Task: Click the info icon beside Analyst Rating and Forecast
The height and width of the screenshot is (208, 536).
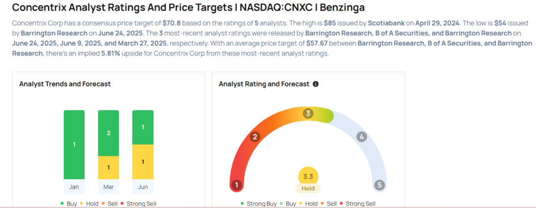Action: 316,84
